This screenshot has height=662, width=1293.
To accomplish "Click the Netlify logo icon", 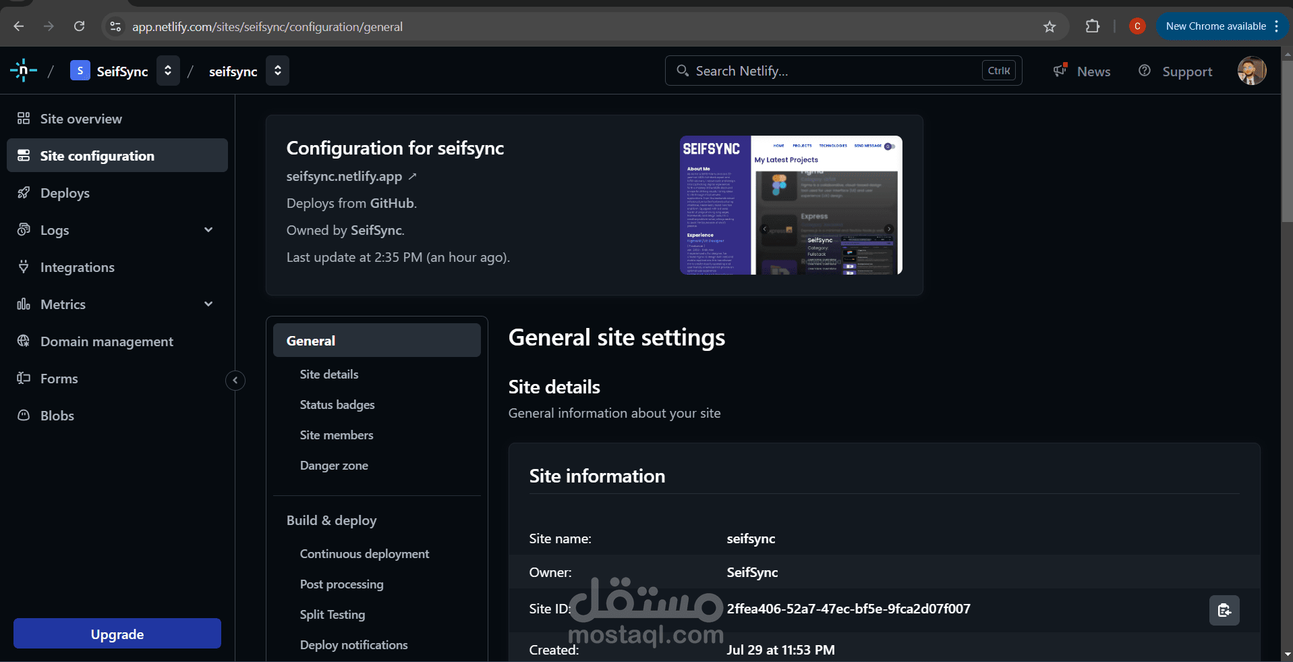I will [x=24, y=70].
